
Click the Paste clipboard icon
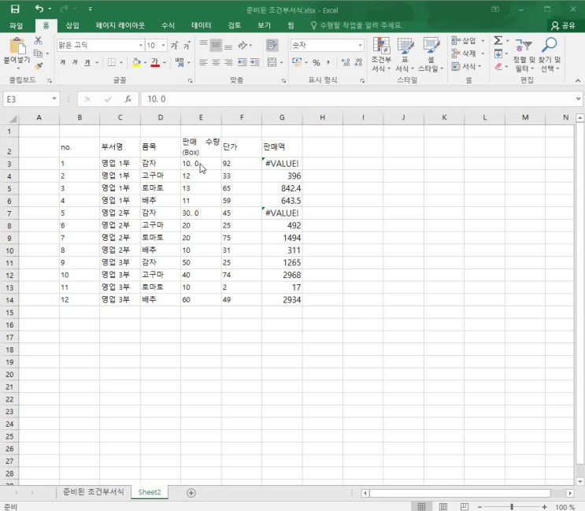click(x=17, y=46)
